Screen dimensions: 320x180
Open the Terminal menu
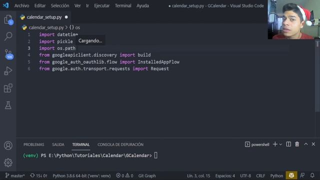coord(123,5)
